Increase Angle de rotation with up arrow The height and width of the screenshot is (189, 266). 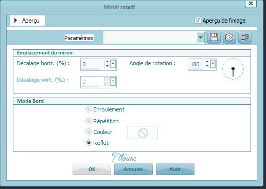pyautogui.click(x=207, y=62)
